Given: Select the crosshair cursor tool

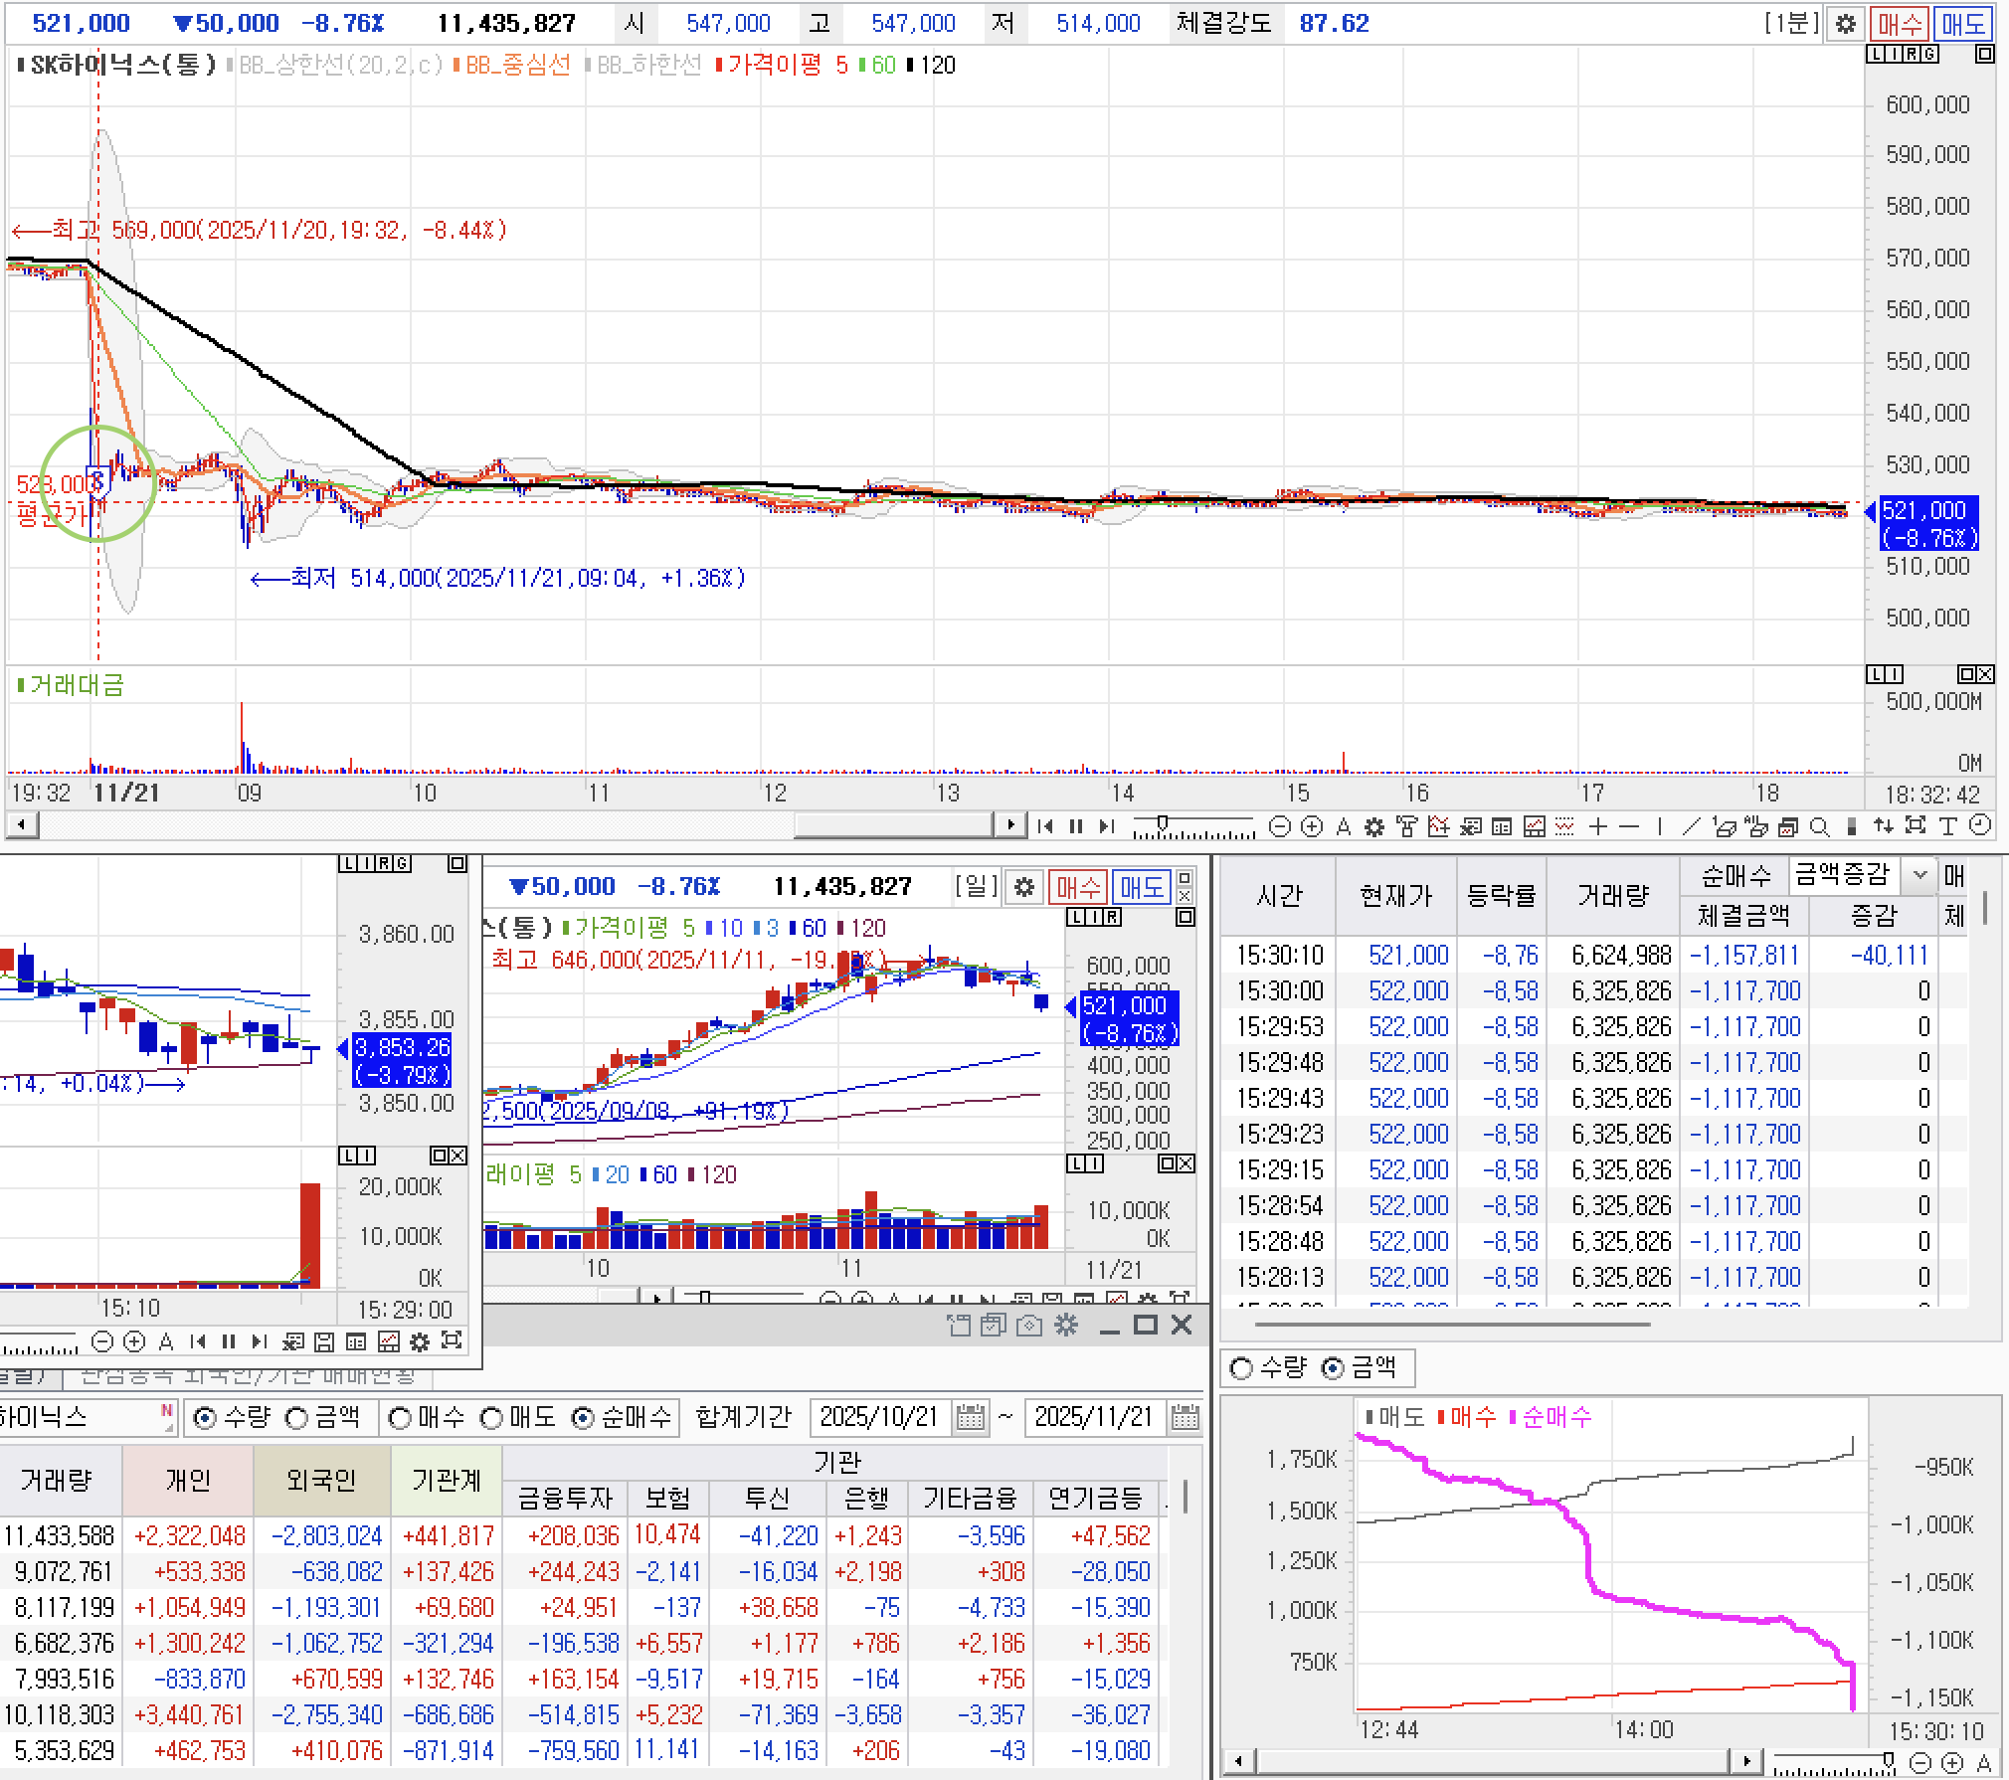Looking at the screenshot, I should [1597, 826].
